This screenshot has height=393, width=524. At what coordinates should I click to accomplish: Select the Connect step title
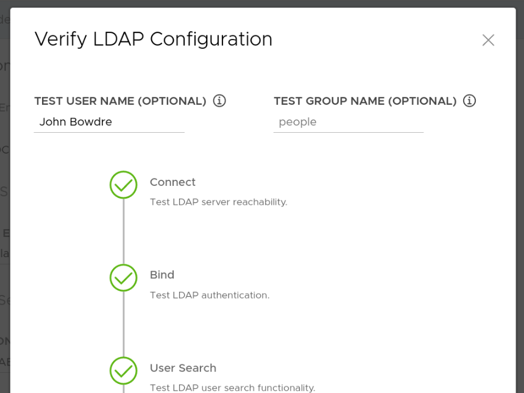pyautogui.click(x=172, y=182)
